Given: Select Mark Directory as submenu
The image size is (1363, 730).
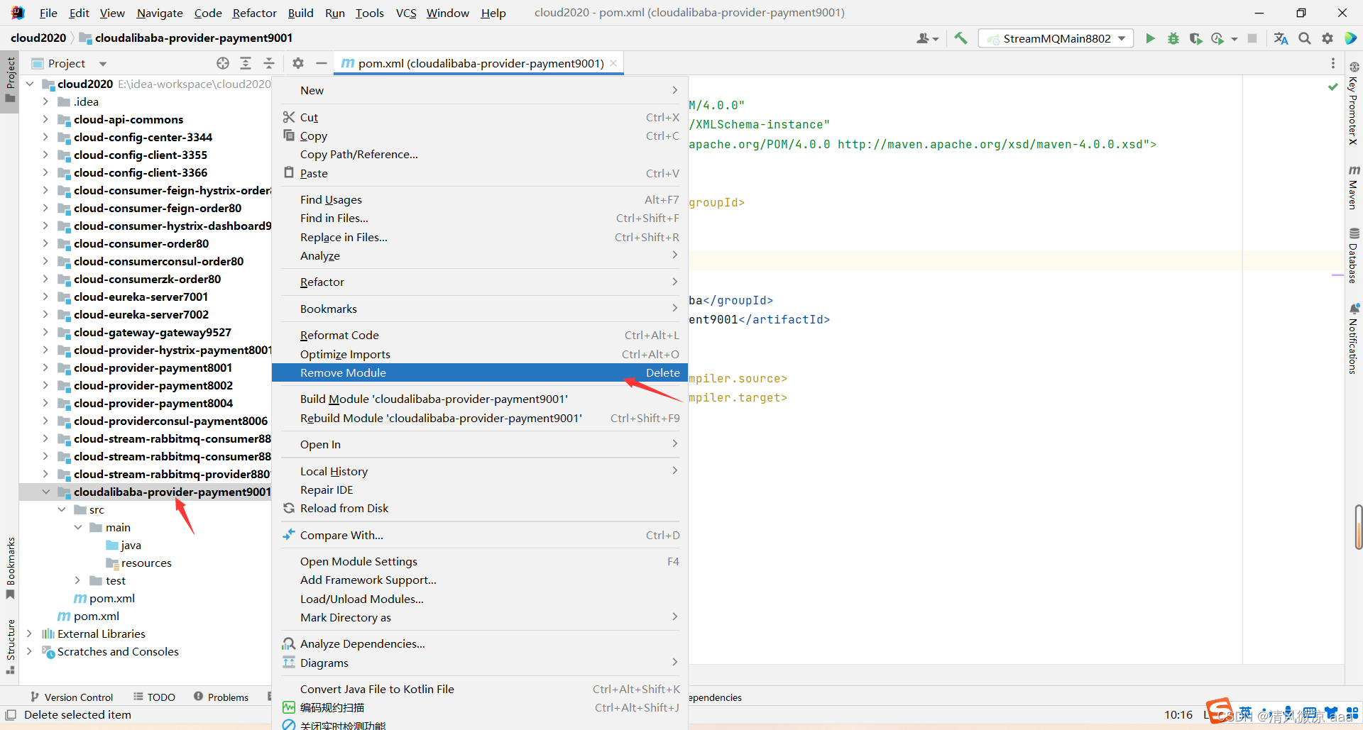Looking at the screenshot, I should click(x=480, y=617).
